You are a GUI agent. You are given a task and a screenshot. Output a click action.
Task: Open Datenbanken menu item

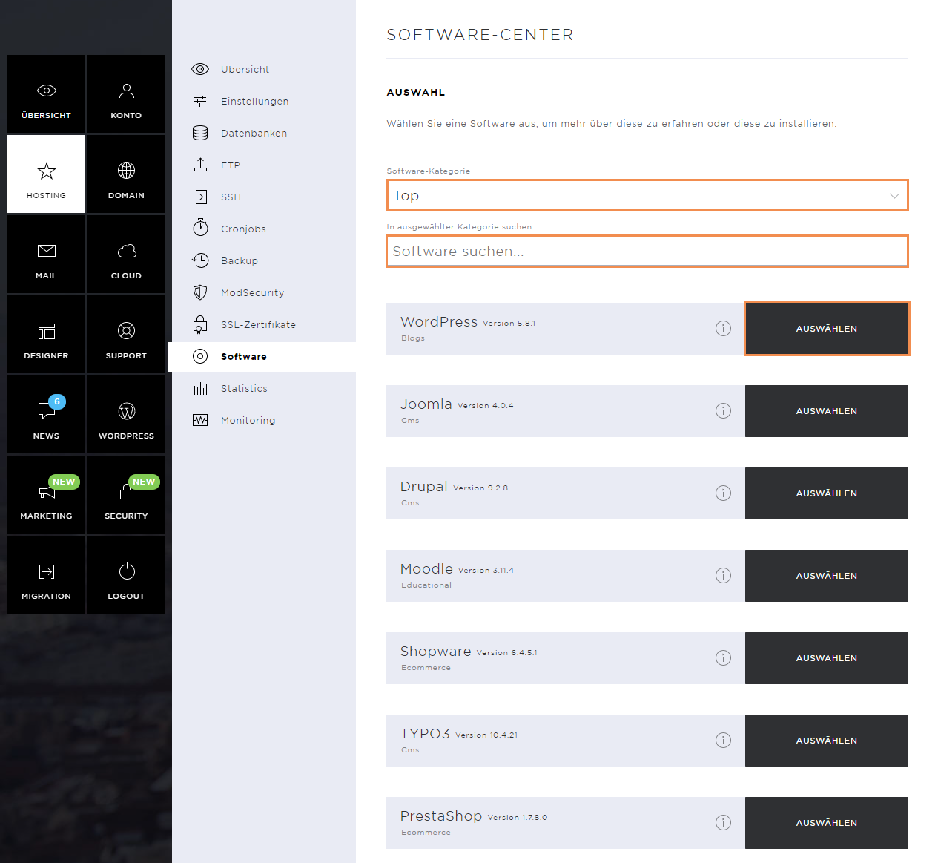(x=262, y=133)
